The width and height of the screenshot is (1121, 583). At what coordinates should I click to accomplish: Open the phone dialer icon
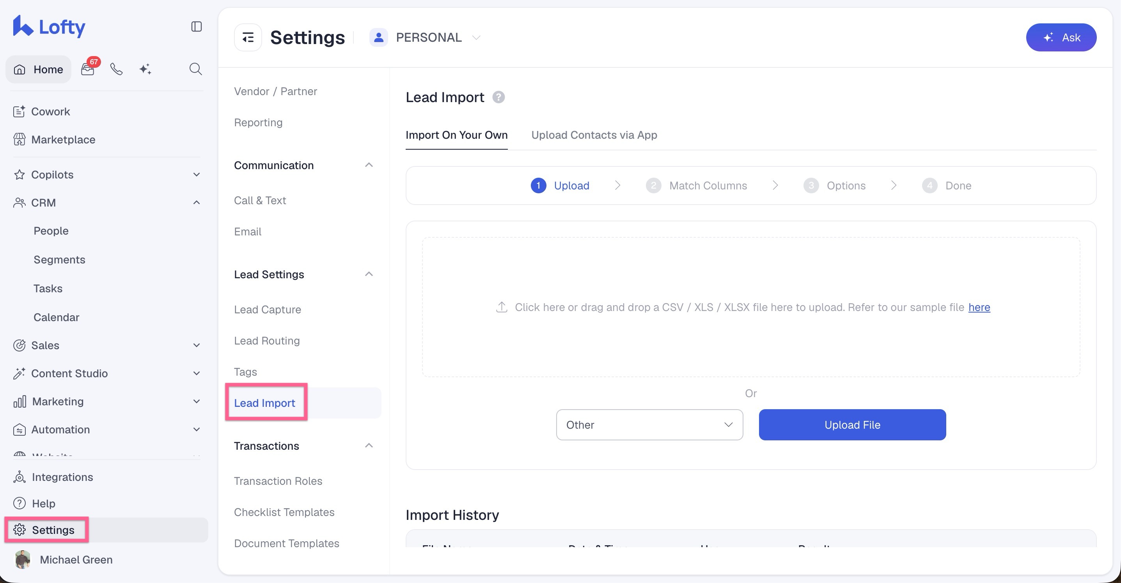(x=116, y=69)
